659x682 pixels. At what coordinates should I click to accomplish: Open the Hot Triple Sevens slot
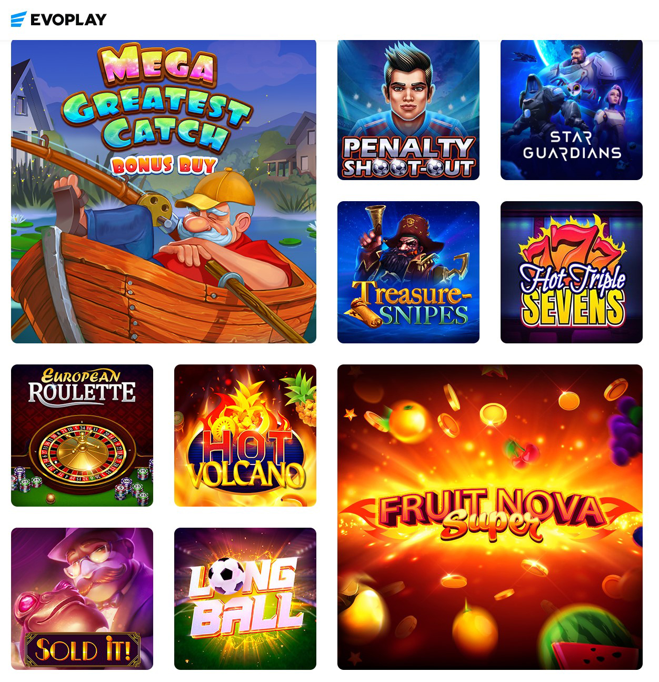[572, 272]
